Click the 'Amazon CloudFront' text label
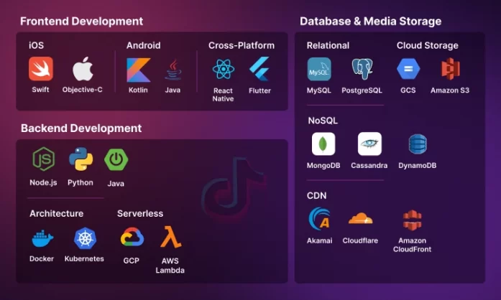The image size is (501, 300). [412, 245]
